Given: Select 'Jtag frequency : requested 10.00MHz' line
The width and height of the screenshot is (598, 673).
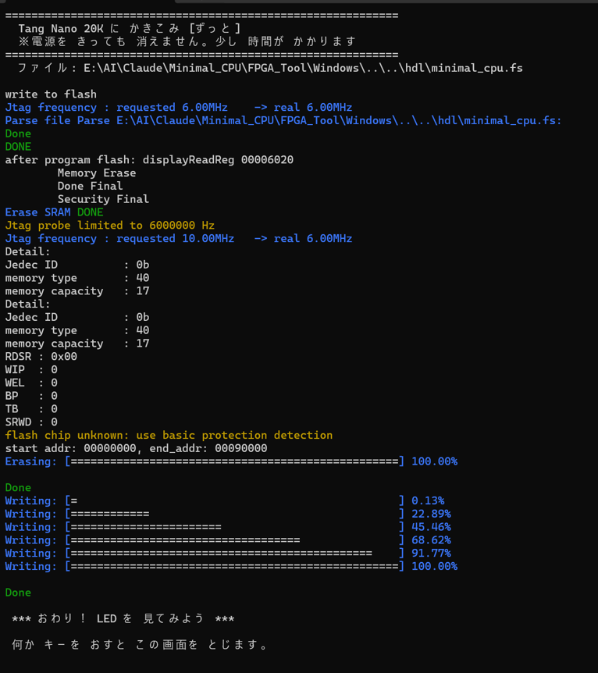Looking at the screenshot, I should point(179,239).
